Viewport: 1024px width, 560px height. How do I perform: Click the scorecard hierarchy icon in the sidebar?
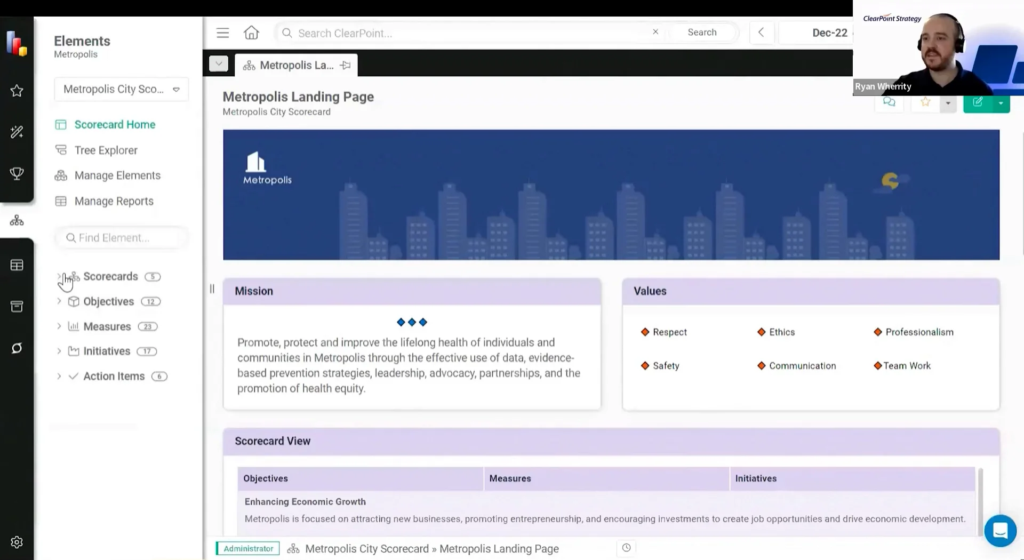click(x=17, y=220)
